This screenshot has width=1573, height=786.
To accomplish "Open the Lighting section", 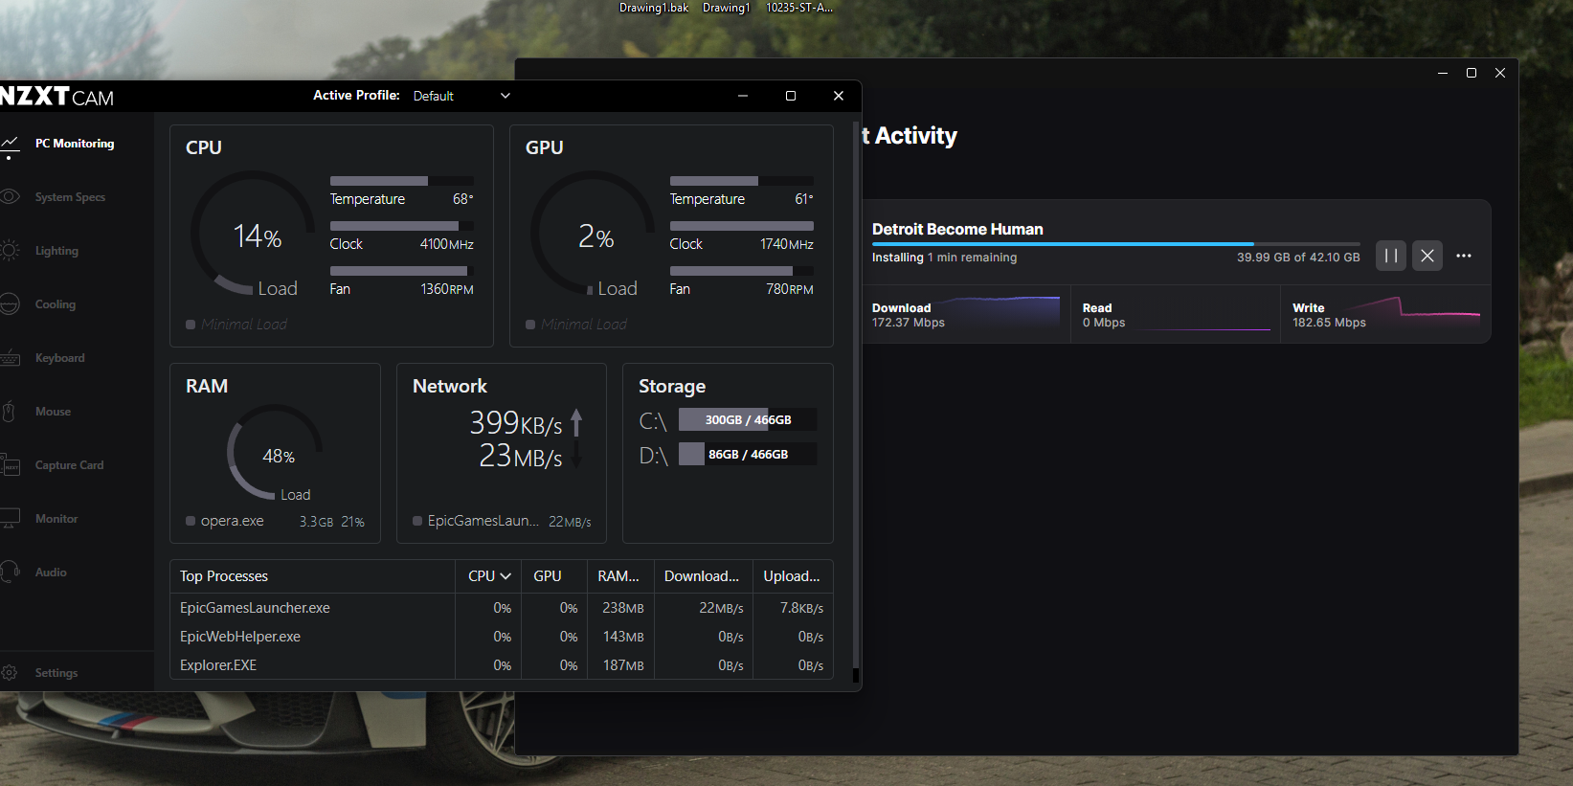I will (x=56, y=251).
